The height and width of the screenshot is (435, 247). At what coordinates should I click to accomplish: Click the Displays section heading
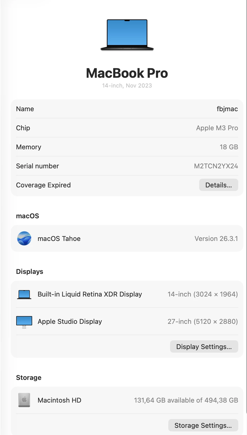[30, 272]
